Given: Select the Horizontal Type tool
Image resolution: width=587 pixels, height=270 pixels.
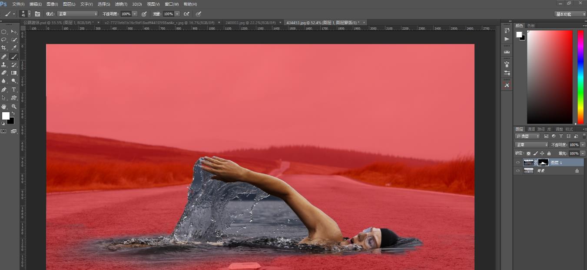Looking at the screenshot, I should (x=14, y=90).
